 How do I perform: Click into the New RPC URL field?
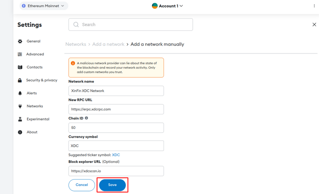[x=116, y=109]
